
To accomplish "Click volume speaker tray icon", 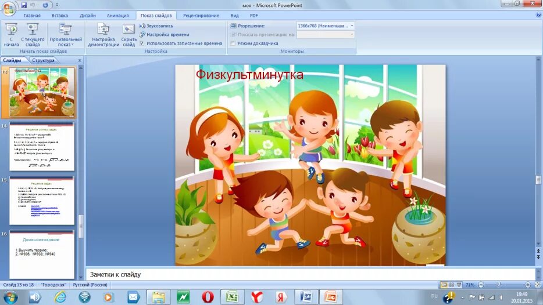I will 501,297.
